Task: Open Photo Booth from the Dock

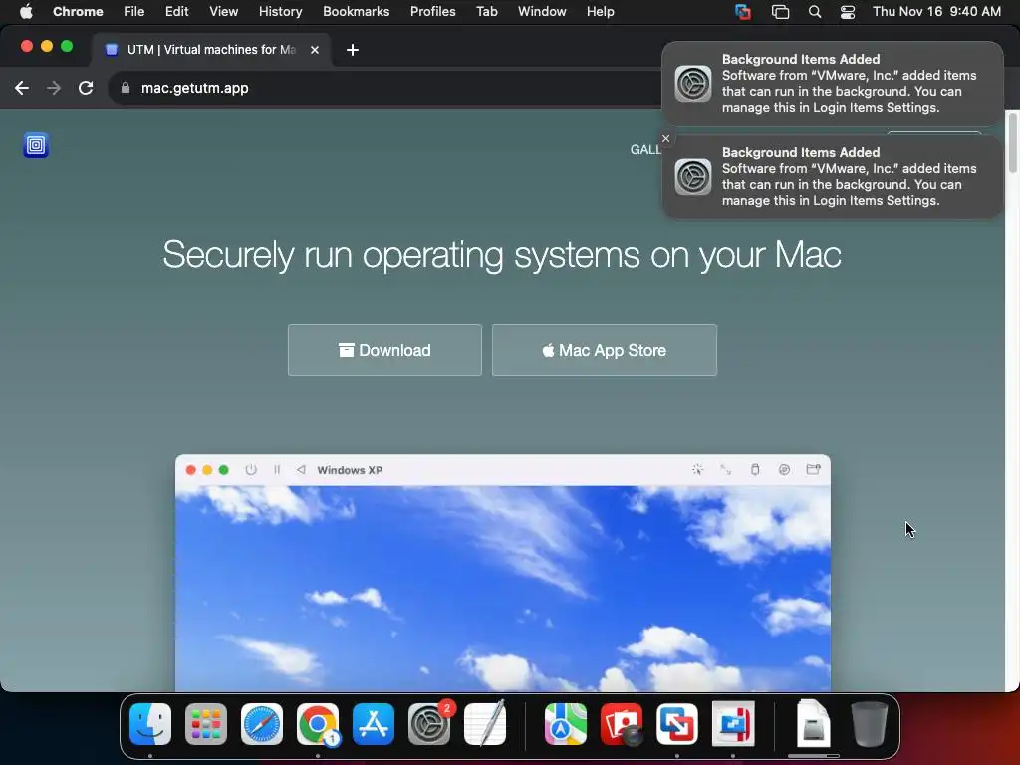Action: pos(622,724)
